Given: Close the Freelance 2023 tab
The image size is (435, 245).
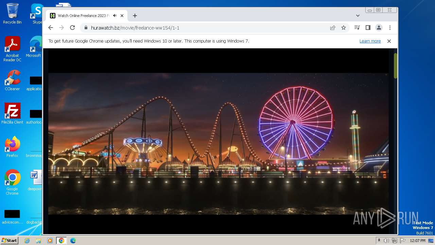Looking at the screenshot, I should pos(122,16).
